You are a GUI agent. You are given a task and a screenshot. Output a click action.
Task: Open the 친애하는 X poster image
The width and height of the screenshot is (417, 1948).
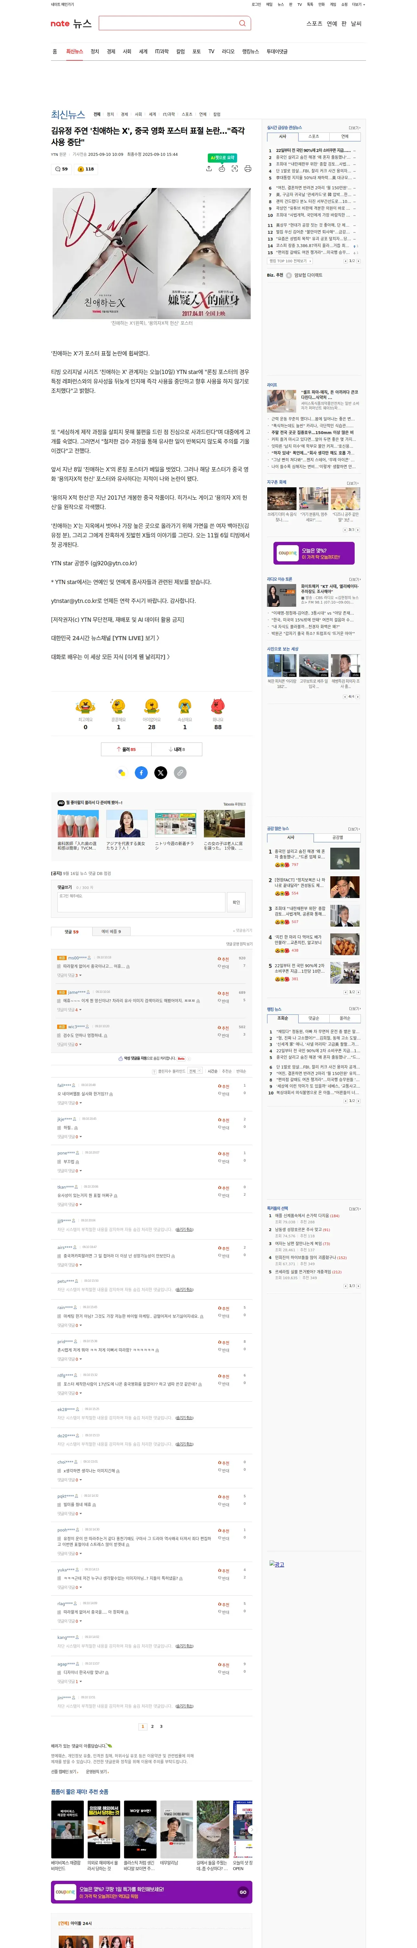pyautogui.click(x=105, y=253)
